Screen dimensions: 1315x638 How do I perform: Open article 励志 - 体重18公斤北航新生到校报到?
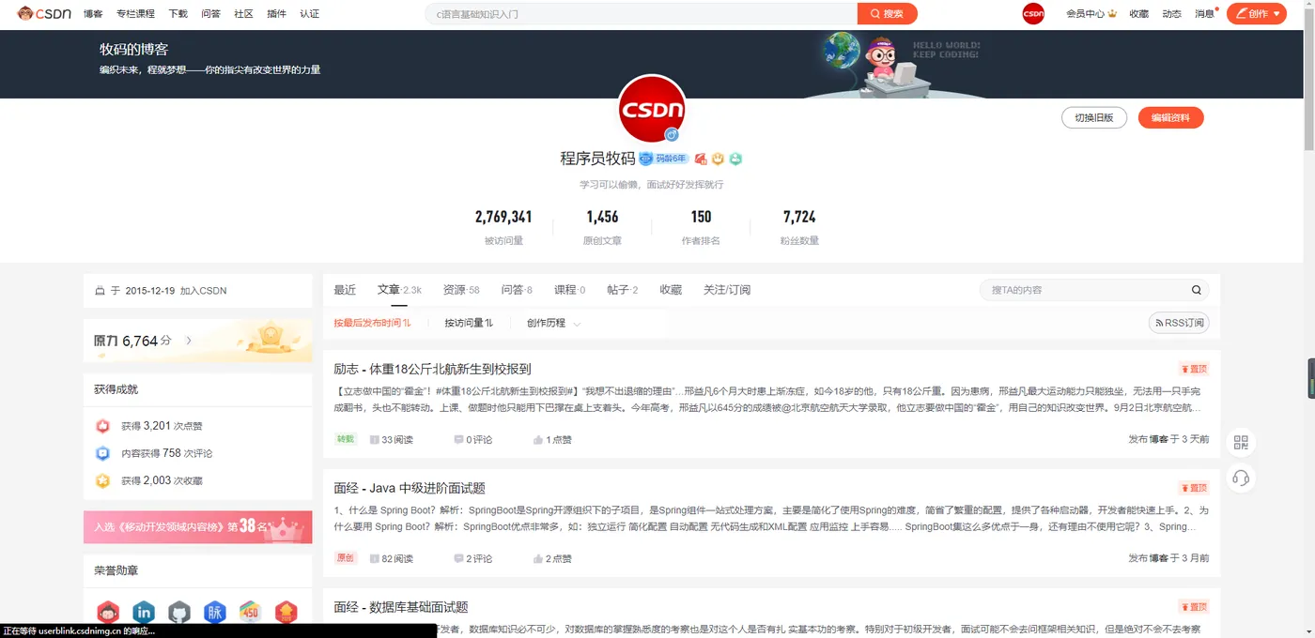click(x=432, y=369)
